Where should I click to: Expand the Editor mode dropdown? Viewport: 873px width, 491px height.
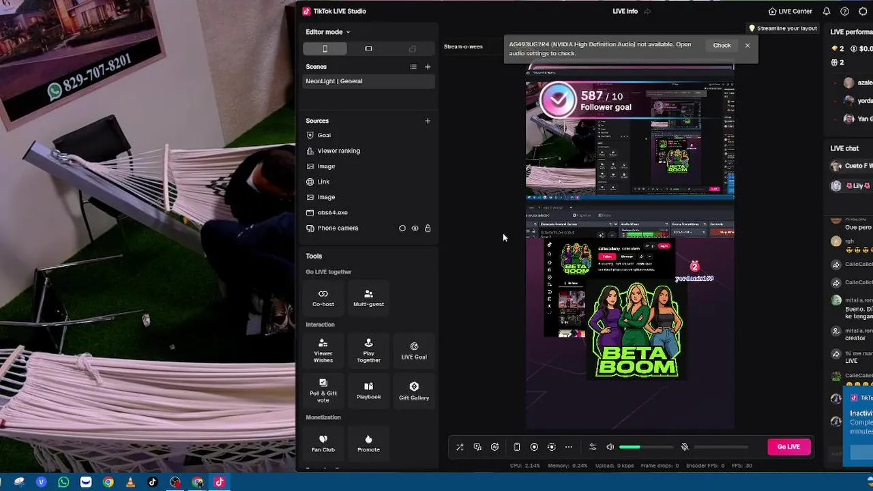[x=328, y=32]
